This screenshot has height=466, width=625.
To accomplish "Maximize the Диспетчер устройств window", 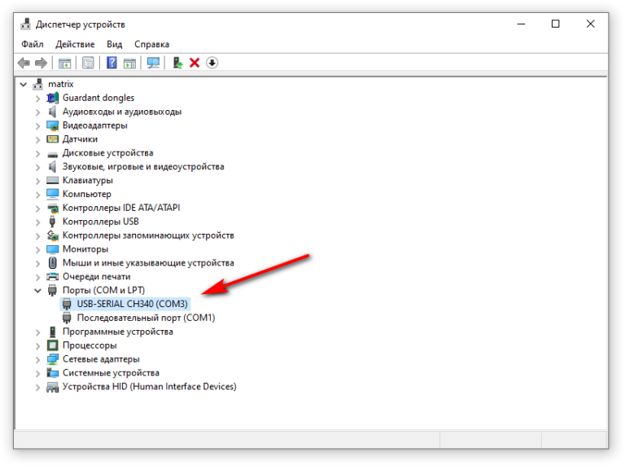I will pos(555,24).
